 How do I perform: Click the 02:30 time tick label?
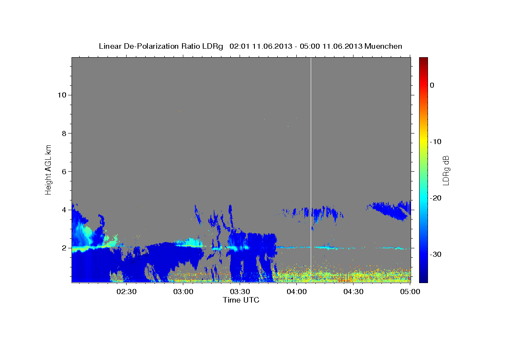pos(127,292)
